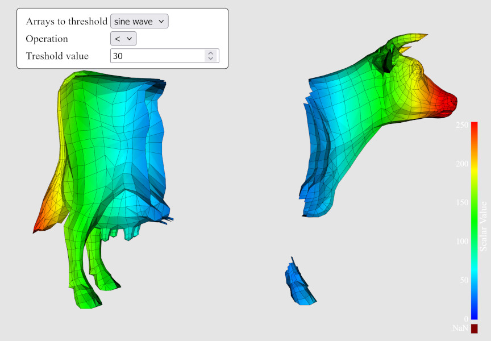Click the detached blue leg fragment

point(299,284)
